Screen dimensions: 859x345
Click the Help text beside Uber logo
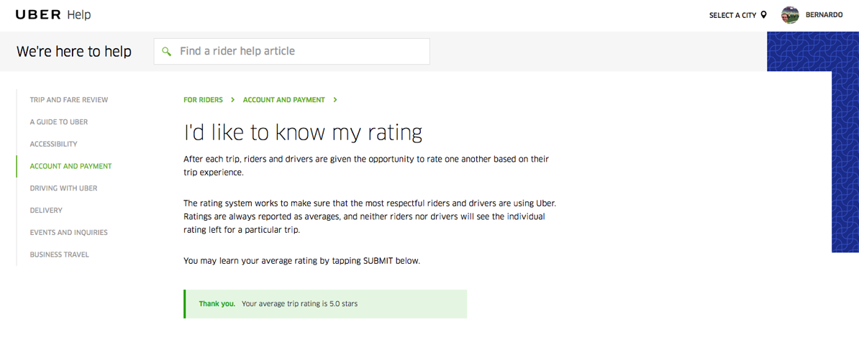(79, 15)
